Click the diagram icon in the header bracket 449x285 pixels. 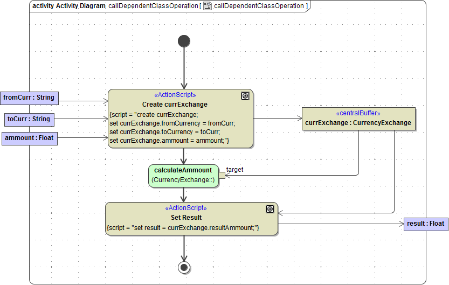pyautogui.click(x=207, y=6)
